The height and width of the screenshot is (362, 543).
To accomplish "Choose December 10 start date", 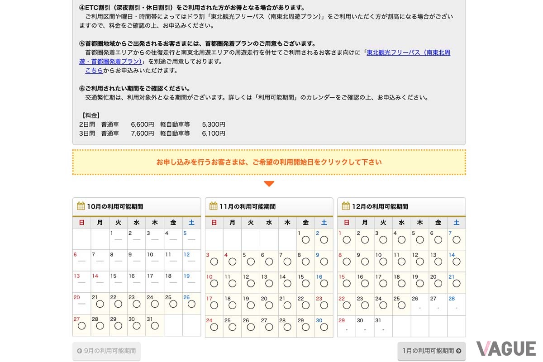I will (x=383, y=262).
